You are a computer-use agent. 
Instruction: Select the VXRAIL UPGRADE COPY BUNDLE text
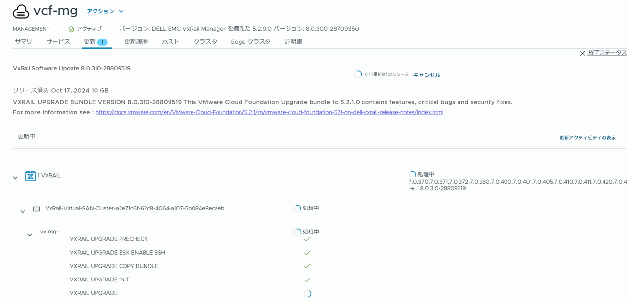114,266
